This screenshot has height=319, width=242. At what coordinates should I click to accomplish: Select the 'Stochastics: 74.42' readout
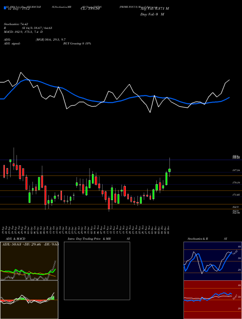click(15, 24)
